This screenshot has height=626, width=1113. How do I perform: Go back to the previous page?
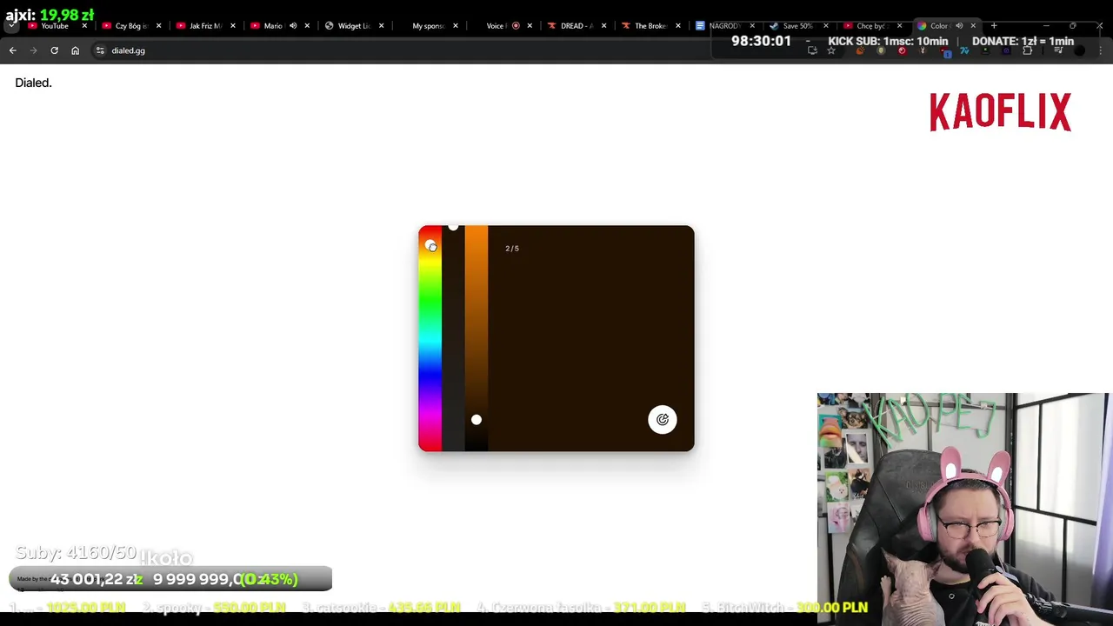pos(12,50)
